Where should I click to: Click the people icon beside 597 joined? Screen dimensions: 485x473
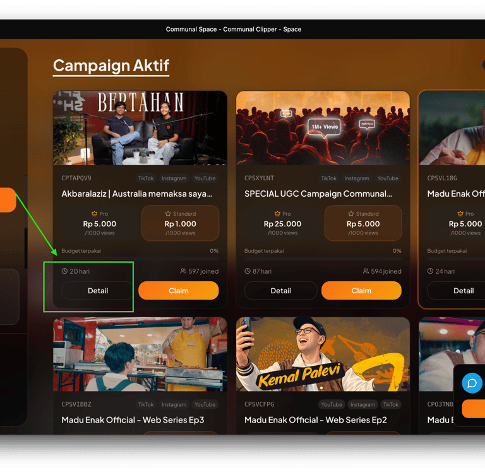183,271
